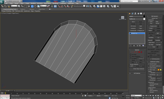This screenshot has width=164, height=99.
Task: Click the Select and Link tool
Action: tap(2, 6)
